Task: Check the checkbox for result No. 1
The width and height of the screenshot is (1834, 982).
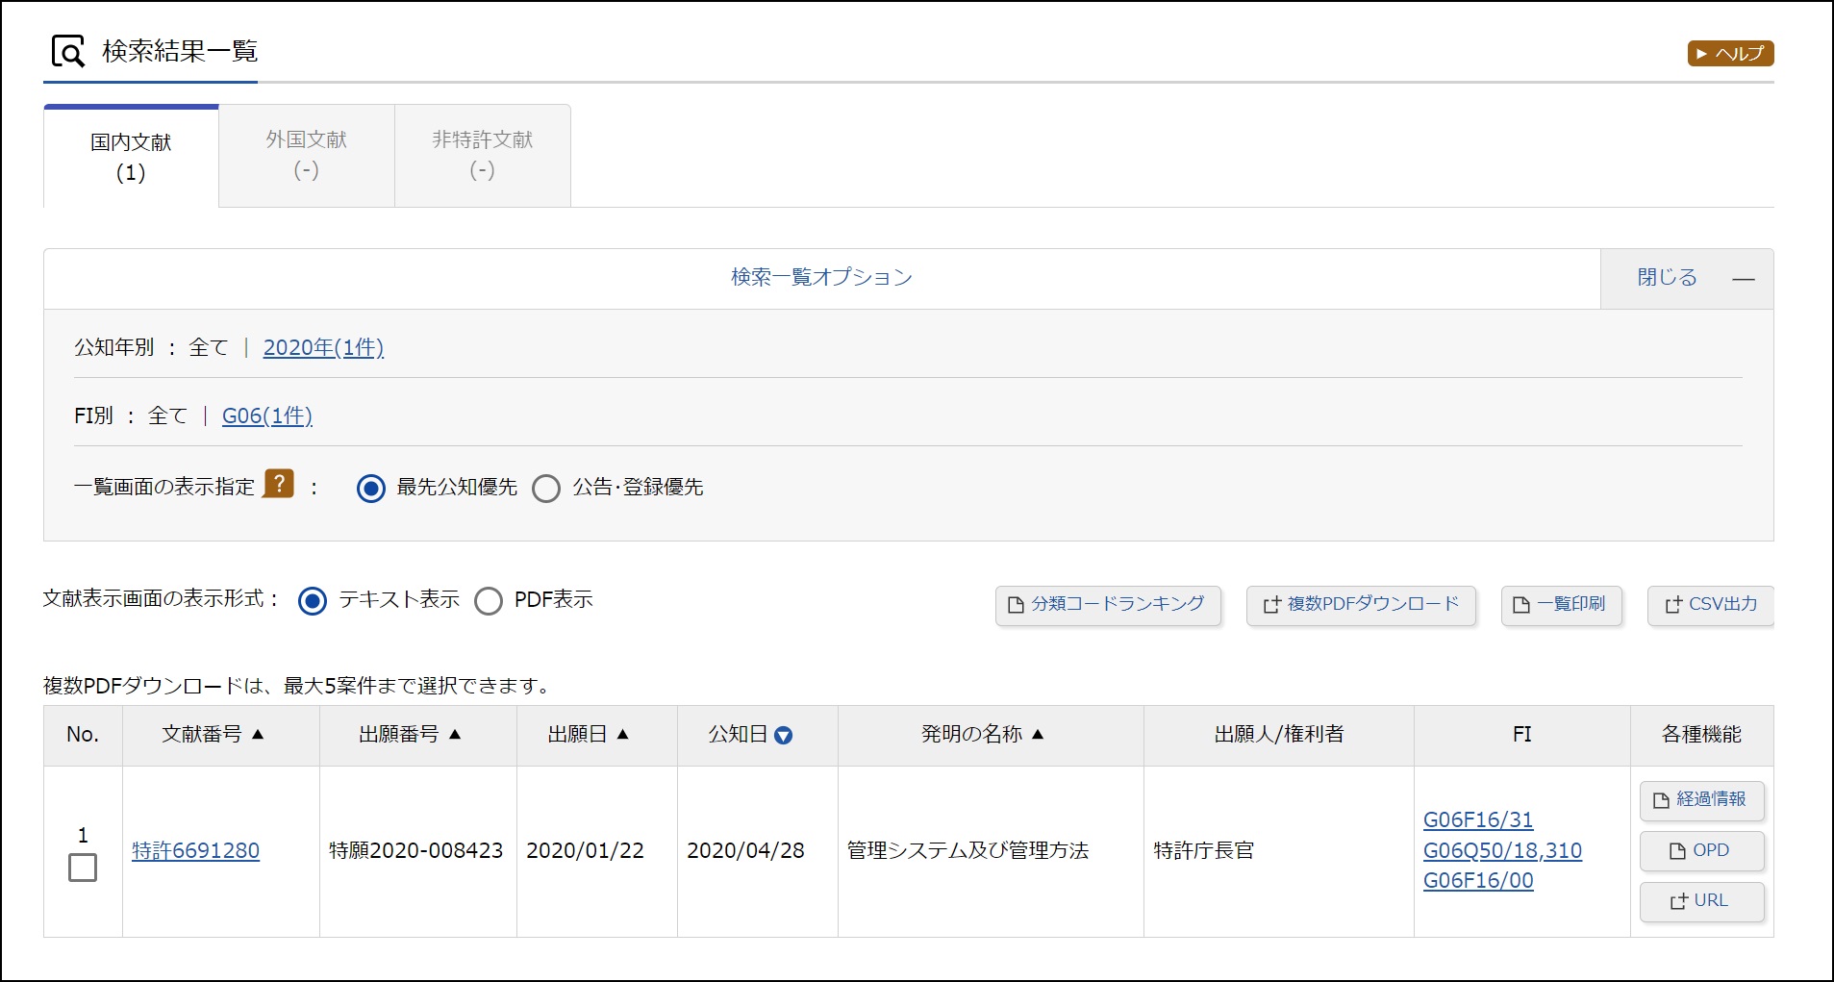Action: pyautogui.click(x=83, y=868)
